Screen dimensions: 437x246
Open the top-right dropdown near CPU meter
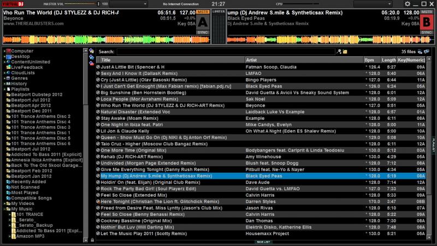click(x=373, y=4)
